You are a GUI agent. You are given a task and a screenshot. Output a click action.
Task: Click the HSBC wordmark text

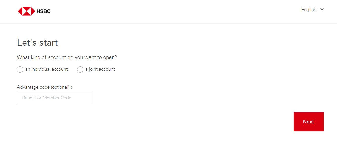click(x=43, y=11)
